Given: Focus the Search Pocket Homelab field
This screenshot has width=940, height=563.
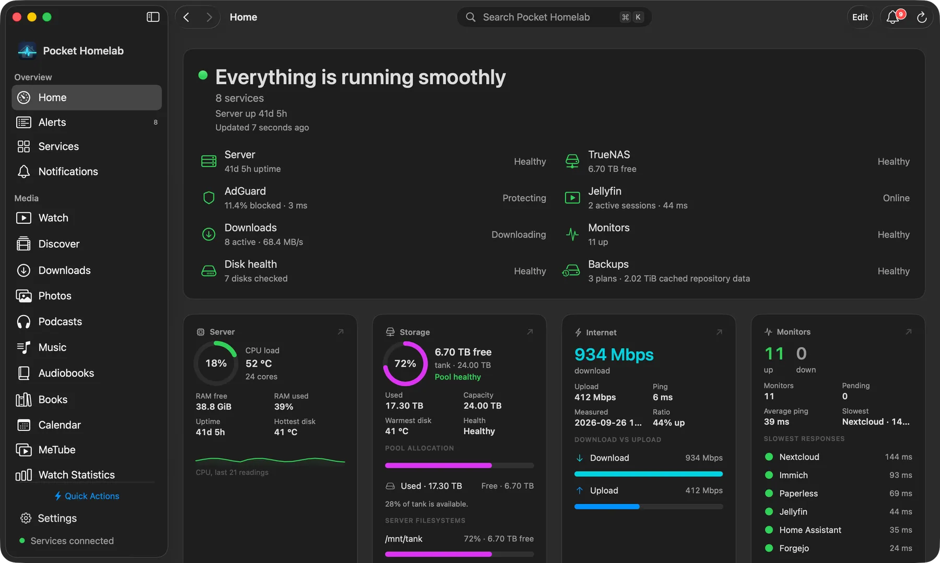Looking at the screenshot, I should [x=554, y=17].
